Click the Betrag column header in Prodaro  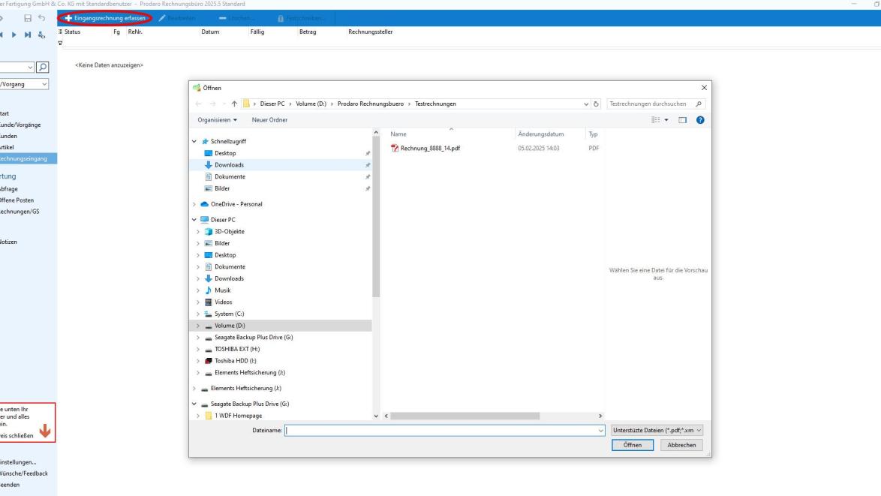tap(308, 32)
